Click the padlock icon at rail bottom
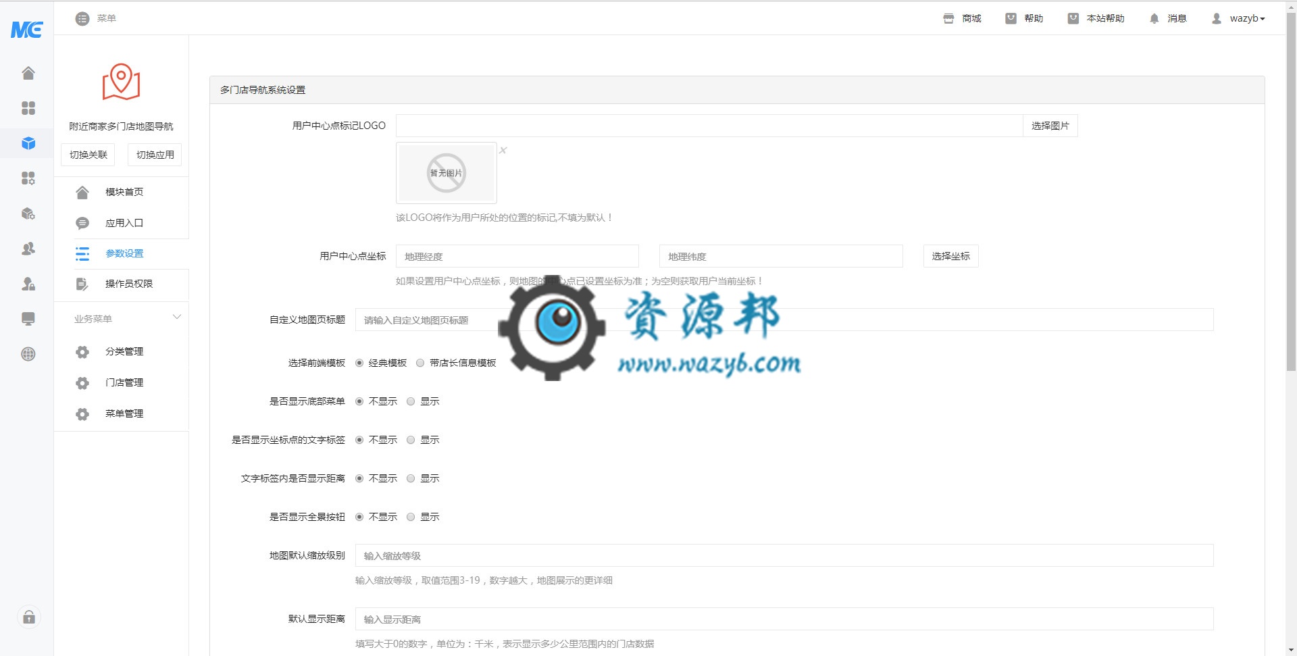This screenshot has width=1297, height=656. [x=28, y=617]
